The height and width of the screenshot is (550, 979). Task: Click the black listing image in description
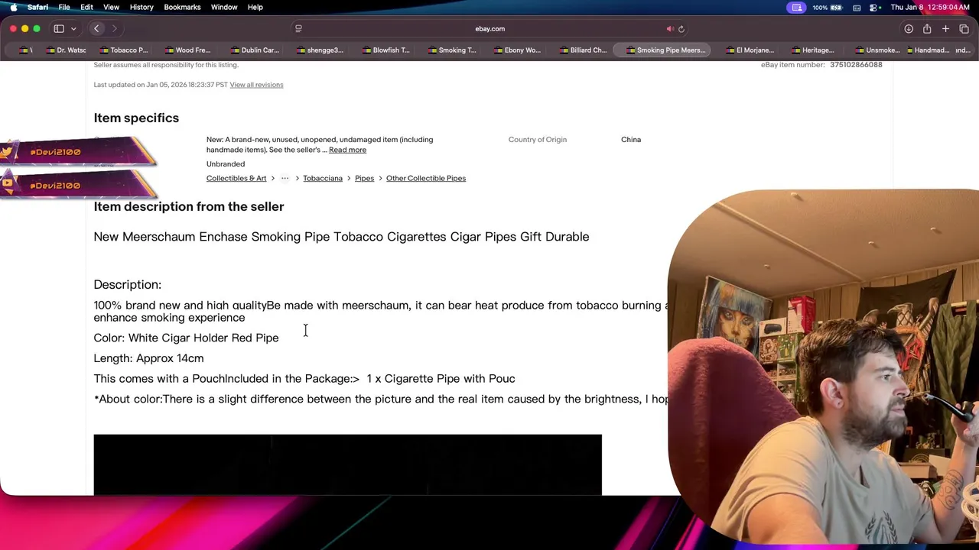[348, 465]
